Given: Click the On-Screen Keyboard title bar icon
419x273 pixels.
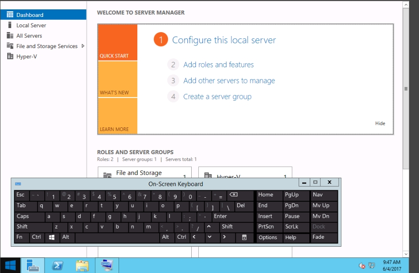Looking at the screenshot, I should coord(18,183).
